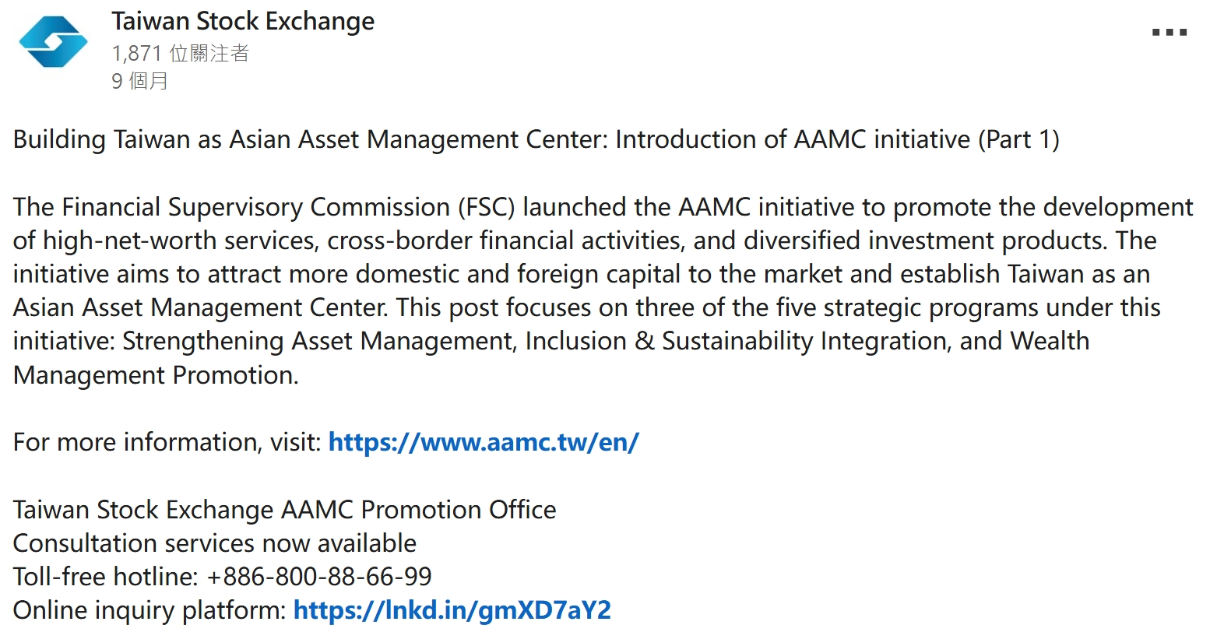Viewport: 1217px width, 632px height.
Task: Click the toll-free hotline number +886-800-88-66-99
Action: (x=319, y=577)
